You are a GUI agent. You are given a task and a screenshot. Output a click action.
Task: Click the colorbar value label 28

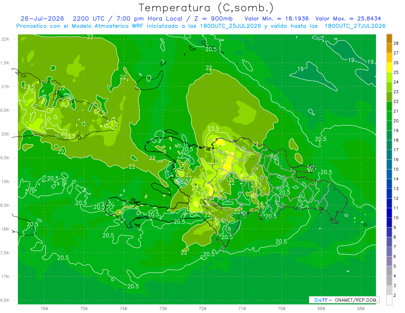396,43
